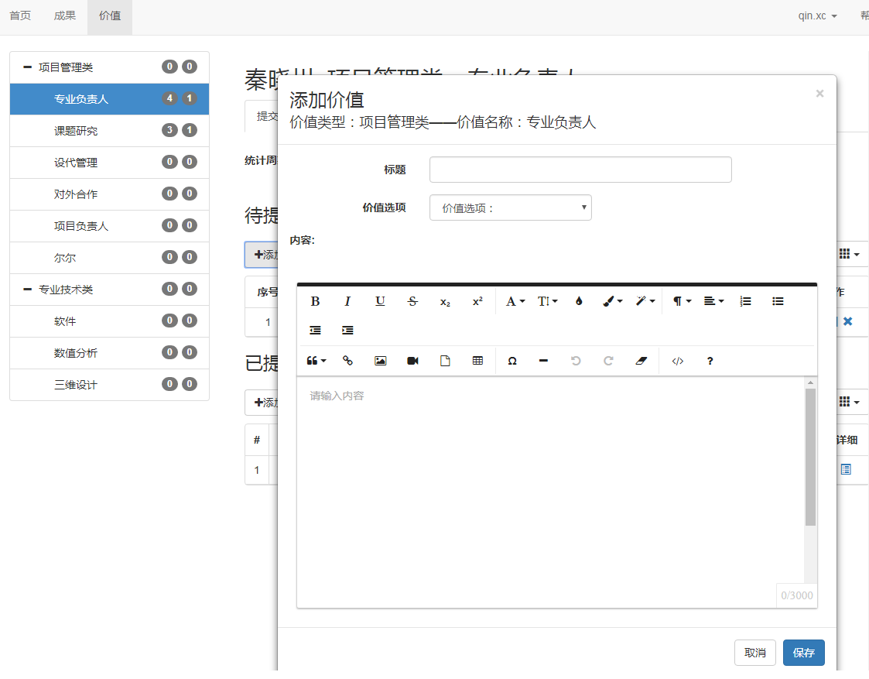Viewport: 869px width, 679px height.
Task: Go to the 成果 navigation tab
Action: coord(65,16)
